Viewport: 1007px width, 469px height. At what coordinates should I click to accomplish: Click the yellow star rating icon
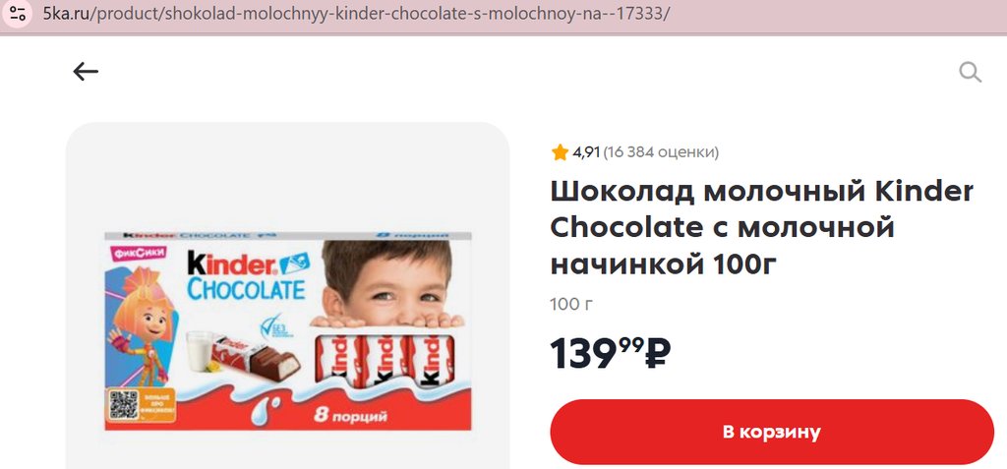(560, 152)
